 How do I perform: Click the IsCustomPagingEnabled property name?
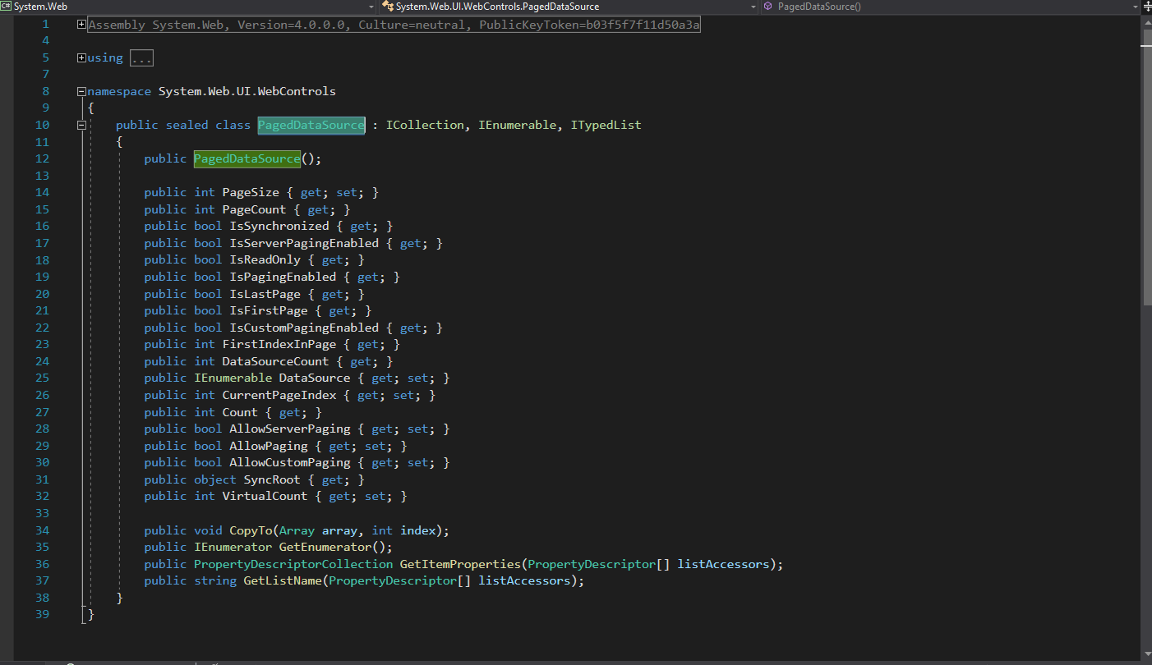[304, 328]
